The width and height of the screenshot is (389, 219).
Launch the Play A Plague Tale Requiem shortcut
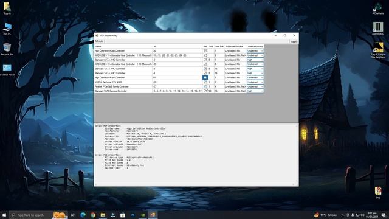(x=378, y=50)
